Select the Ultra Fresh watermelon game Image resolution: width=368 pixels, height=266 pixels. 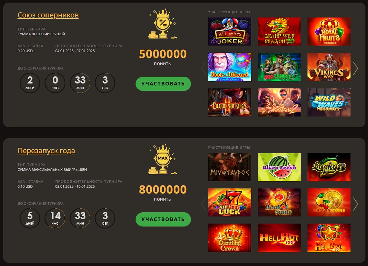tap(279, 167)
